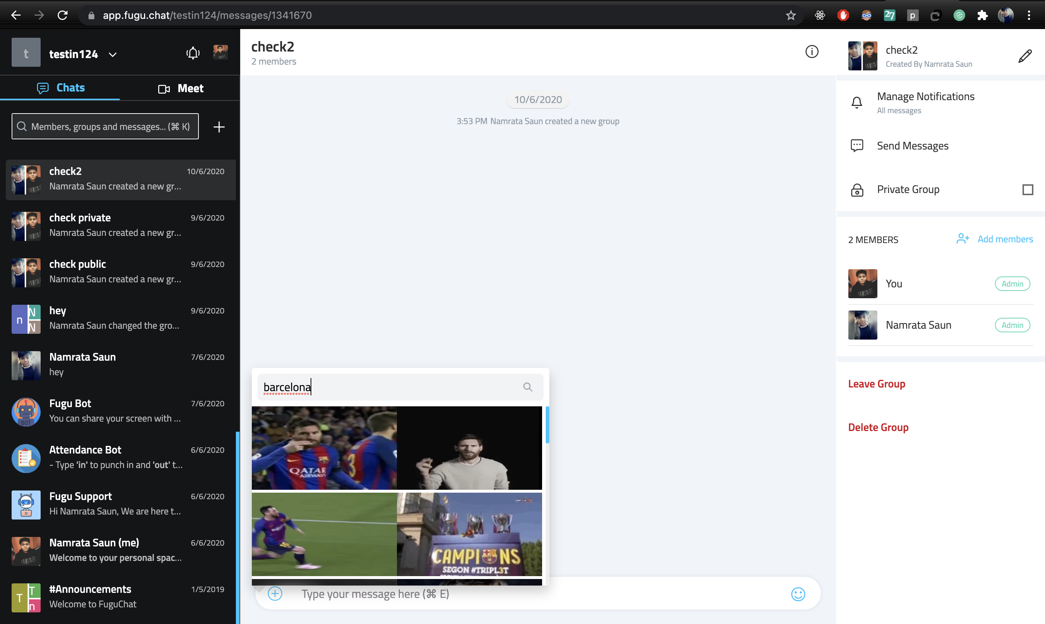Viewport: 1045px width, 624px height.
Task: Open the check public chat
Action: click(120, 272)
